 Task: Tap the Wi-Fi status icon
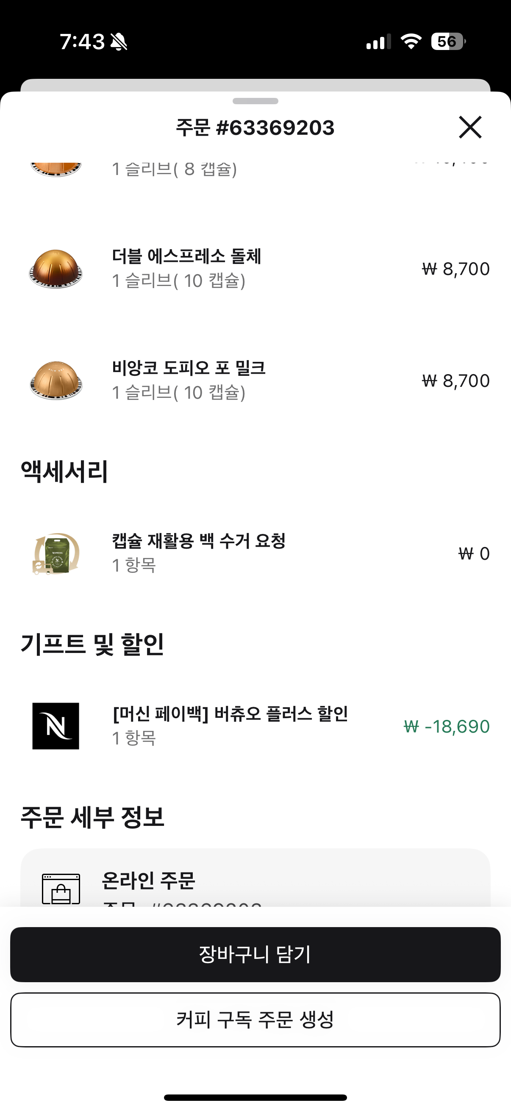click(411, 42)
